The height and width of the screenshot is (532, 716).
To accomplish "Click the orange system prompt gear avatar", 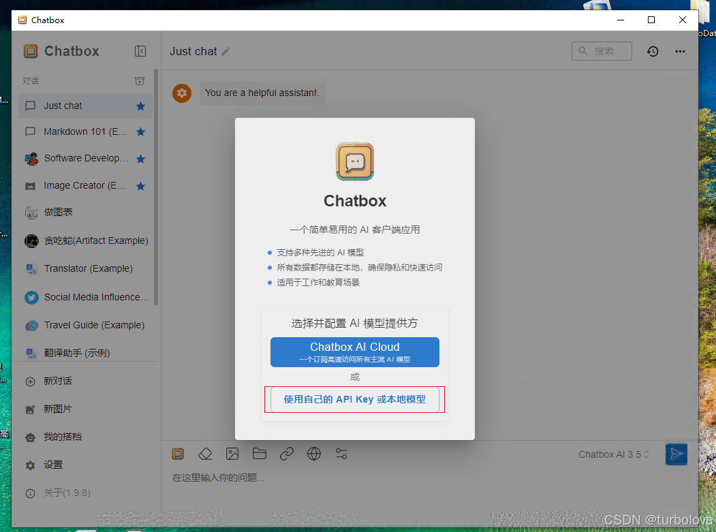I will tap(182, 93).
